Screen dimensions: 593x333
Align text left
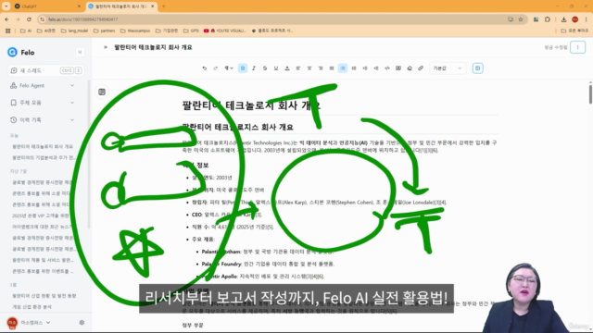pos(298,68)
